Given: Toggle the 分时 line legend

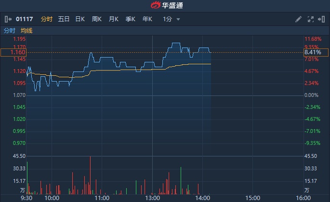Looking at the screenshot, I should (10, 31).
